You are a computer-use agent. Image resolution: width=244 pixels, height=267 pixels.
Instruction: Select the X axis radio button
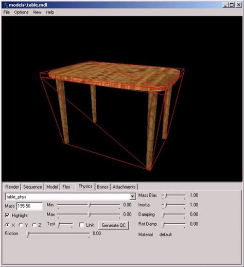[x=7, y=225]
